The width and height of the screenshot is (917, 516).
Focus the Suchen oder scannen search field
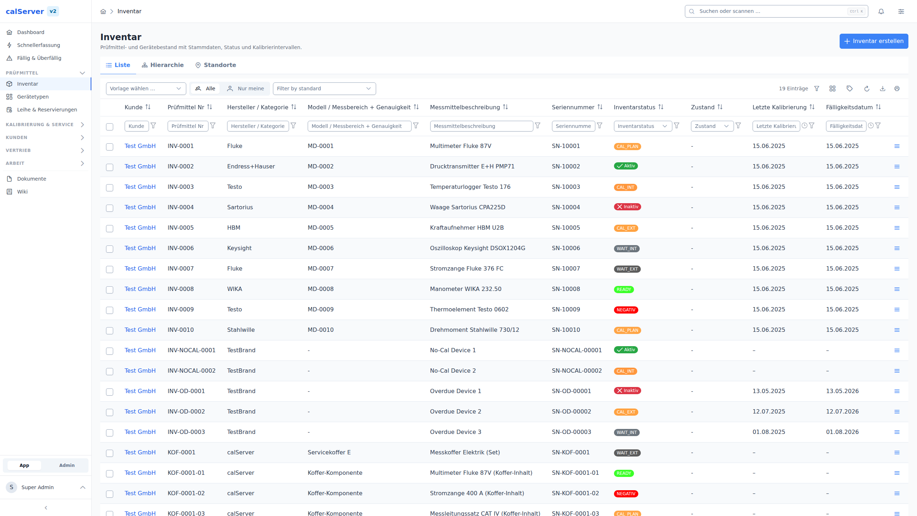[x=776, y=11]
